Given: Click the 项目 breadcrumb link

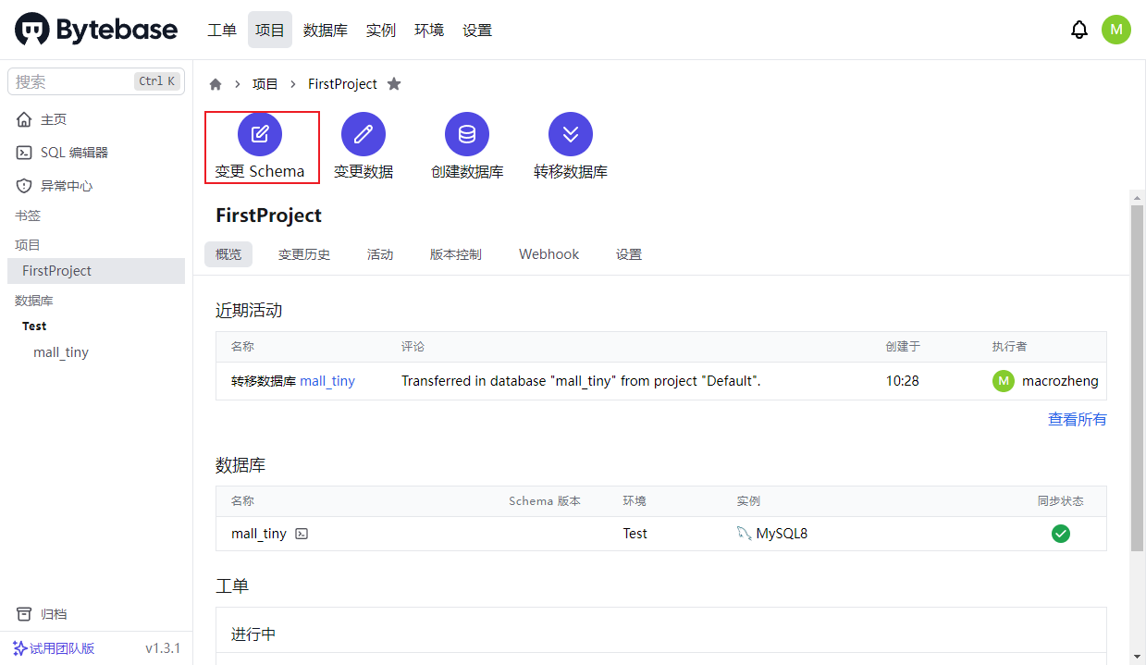Looking at the screenshot, I should [265, 84].
